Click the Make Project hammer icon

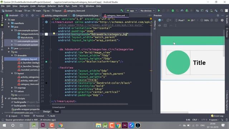(x=122, y=10)
